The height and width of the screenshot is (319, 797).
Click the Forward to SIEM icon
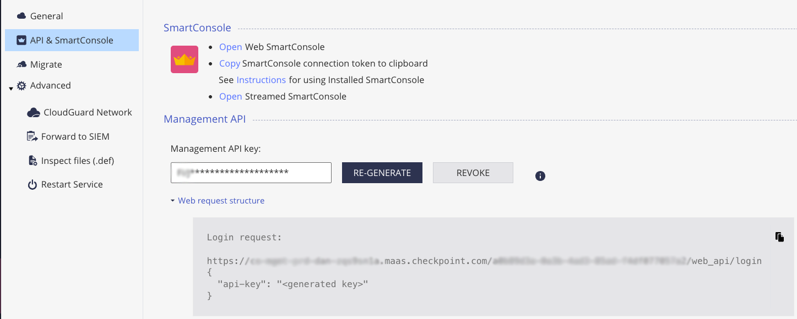32,136
